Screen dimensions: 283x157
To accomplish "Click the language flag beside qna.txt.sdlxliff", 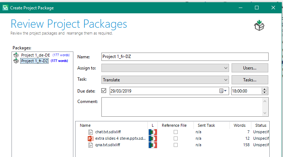I will pyautogui.click(x=153, y=145).
